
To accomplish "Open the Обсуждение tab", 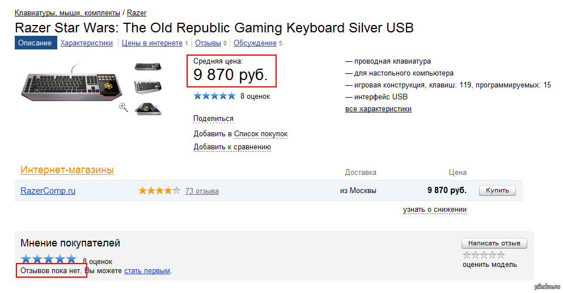I will pyautogui.click(x=255, y=43).
